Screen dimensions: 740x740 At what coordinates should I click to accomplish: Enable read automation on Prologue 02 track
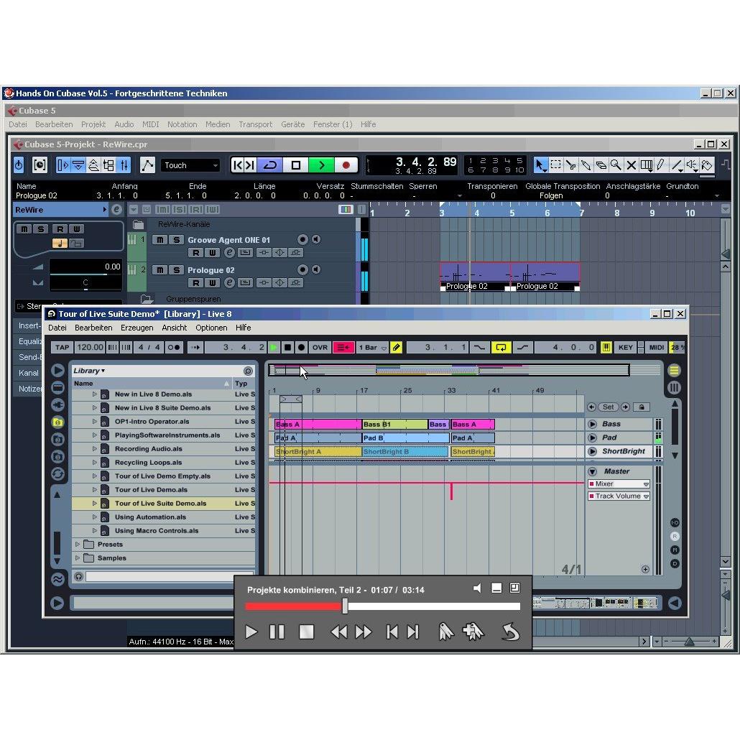click(x=196, y=282)
